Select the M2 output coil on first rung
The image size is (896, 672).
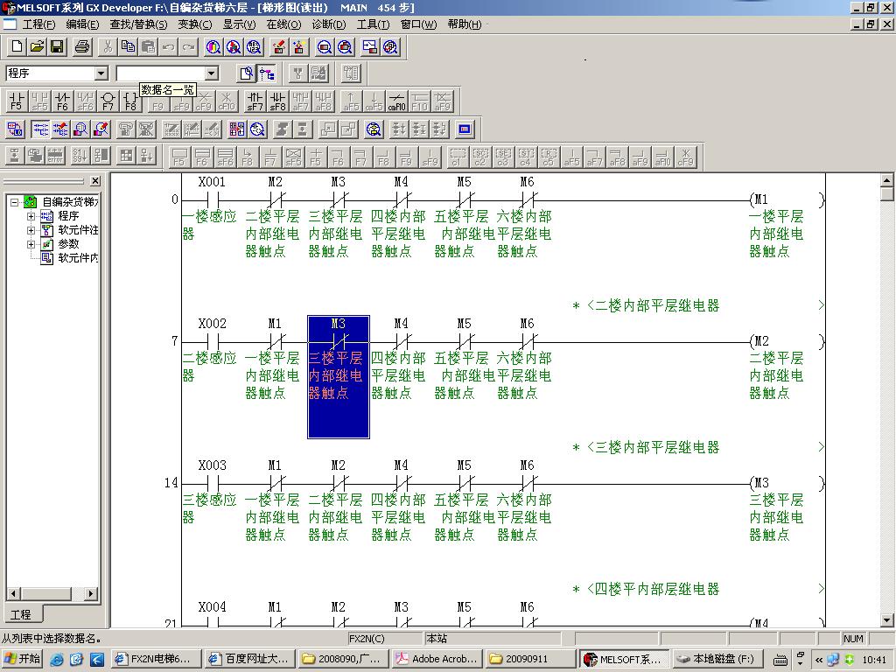761,341
